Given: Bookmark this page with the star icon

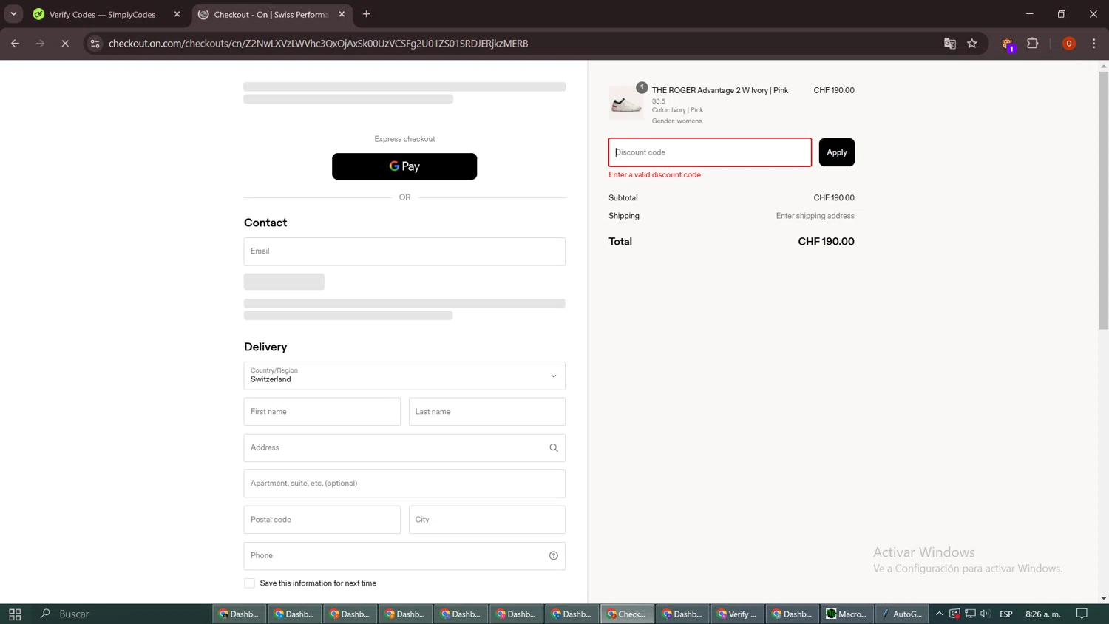Looking at the screenshot, I should pos(972,44).
